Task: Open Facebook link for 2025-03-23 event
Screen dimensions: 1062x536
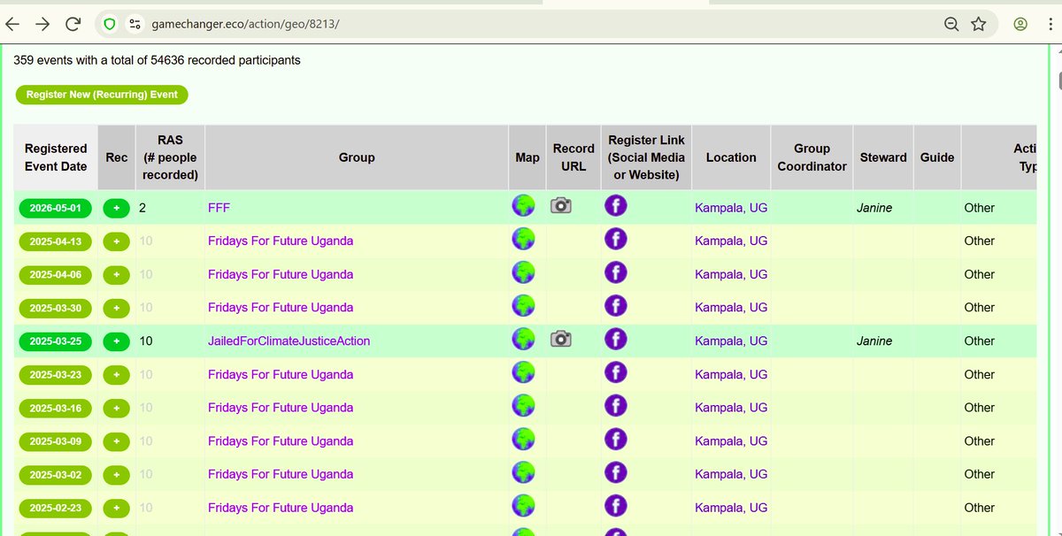Action: 616,373
